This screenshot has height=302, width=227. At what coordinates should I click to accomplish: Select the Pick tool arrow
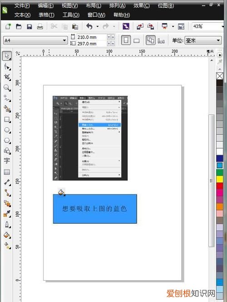click(7, 56)
